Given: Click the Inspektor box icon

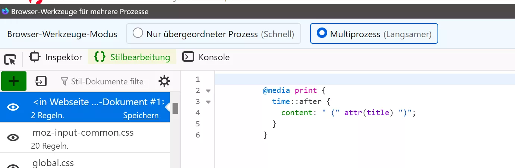Looking at the screenshot, I should [x=35, y=57].
